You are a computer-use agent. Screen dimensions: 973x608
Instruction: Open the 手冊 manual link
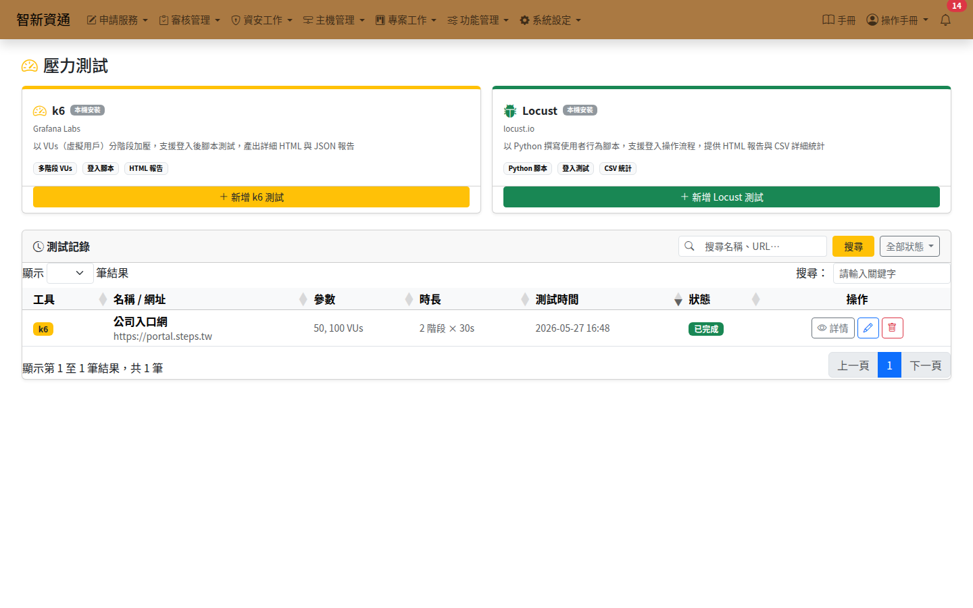click(839, 20)
